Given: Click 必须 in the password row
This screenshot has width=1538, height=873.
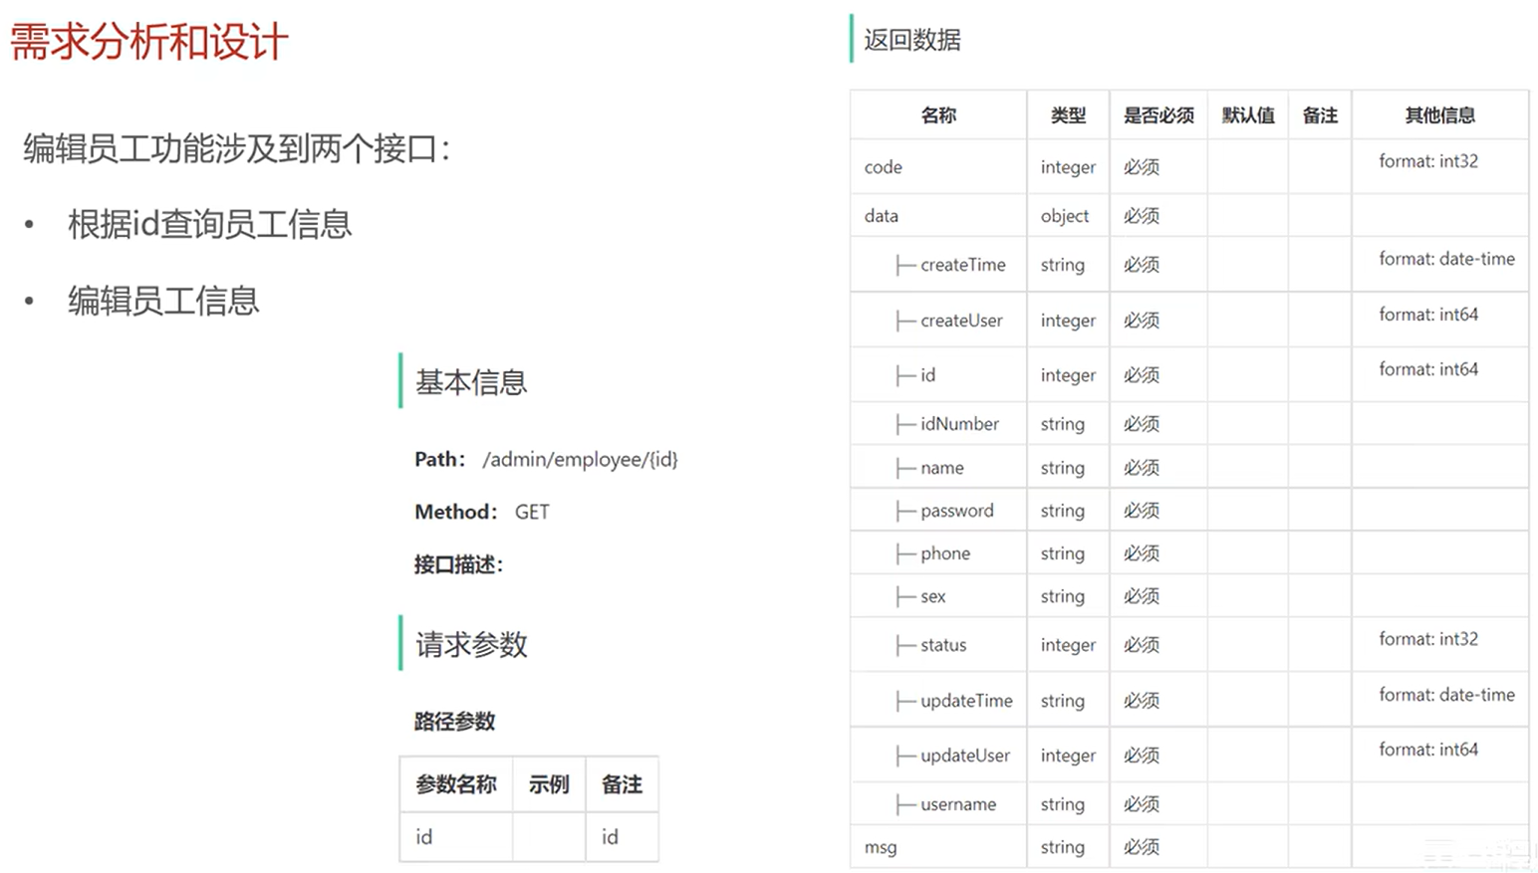Looking at the screenshot, I should (x=1142, y=511).
